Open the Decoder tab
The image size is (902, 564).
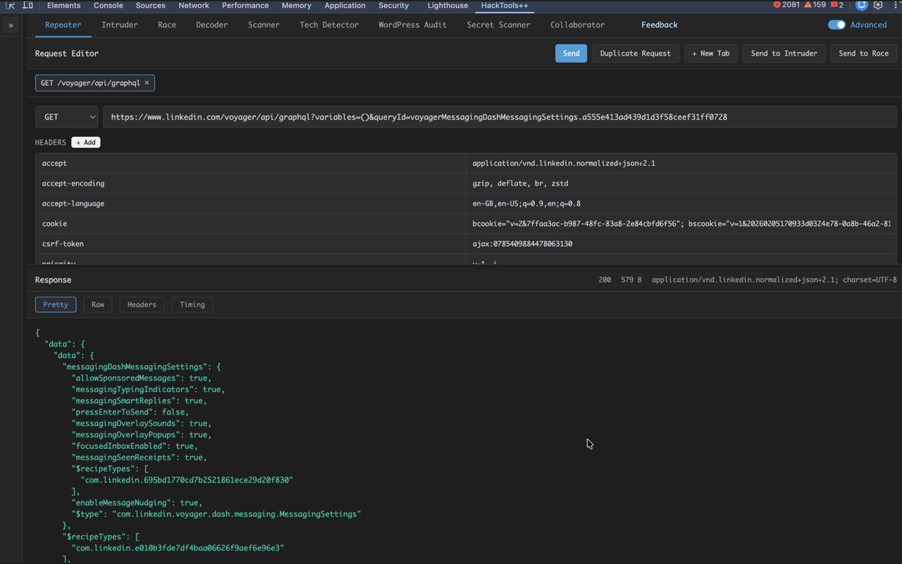[212, 25]
